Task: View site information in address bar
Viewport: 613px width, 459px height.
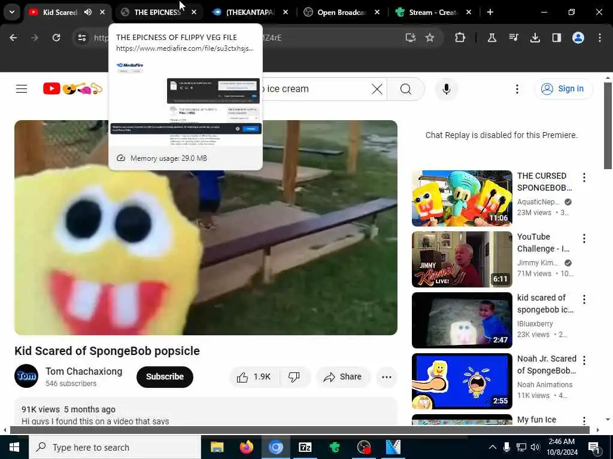Action: coord(81,38)
